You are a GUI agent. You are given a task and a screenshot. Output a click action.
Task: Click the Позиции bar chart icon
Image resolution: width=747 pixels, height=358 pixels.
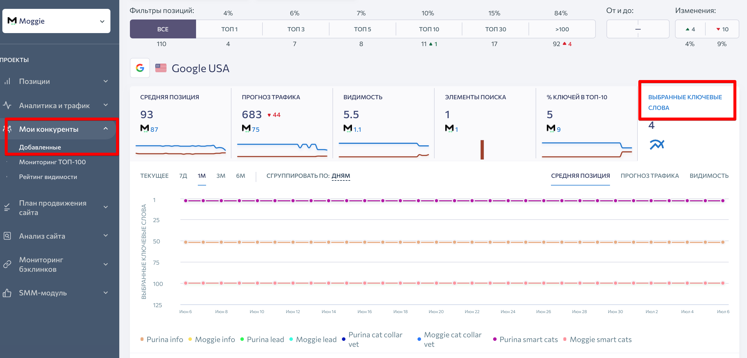[x=7, y=81]
